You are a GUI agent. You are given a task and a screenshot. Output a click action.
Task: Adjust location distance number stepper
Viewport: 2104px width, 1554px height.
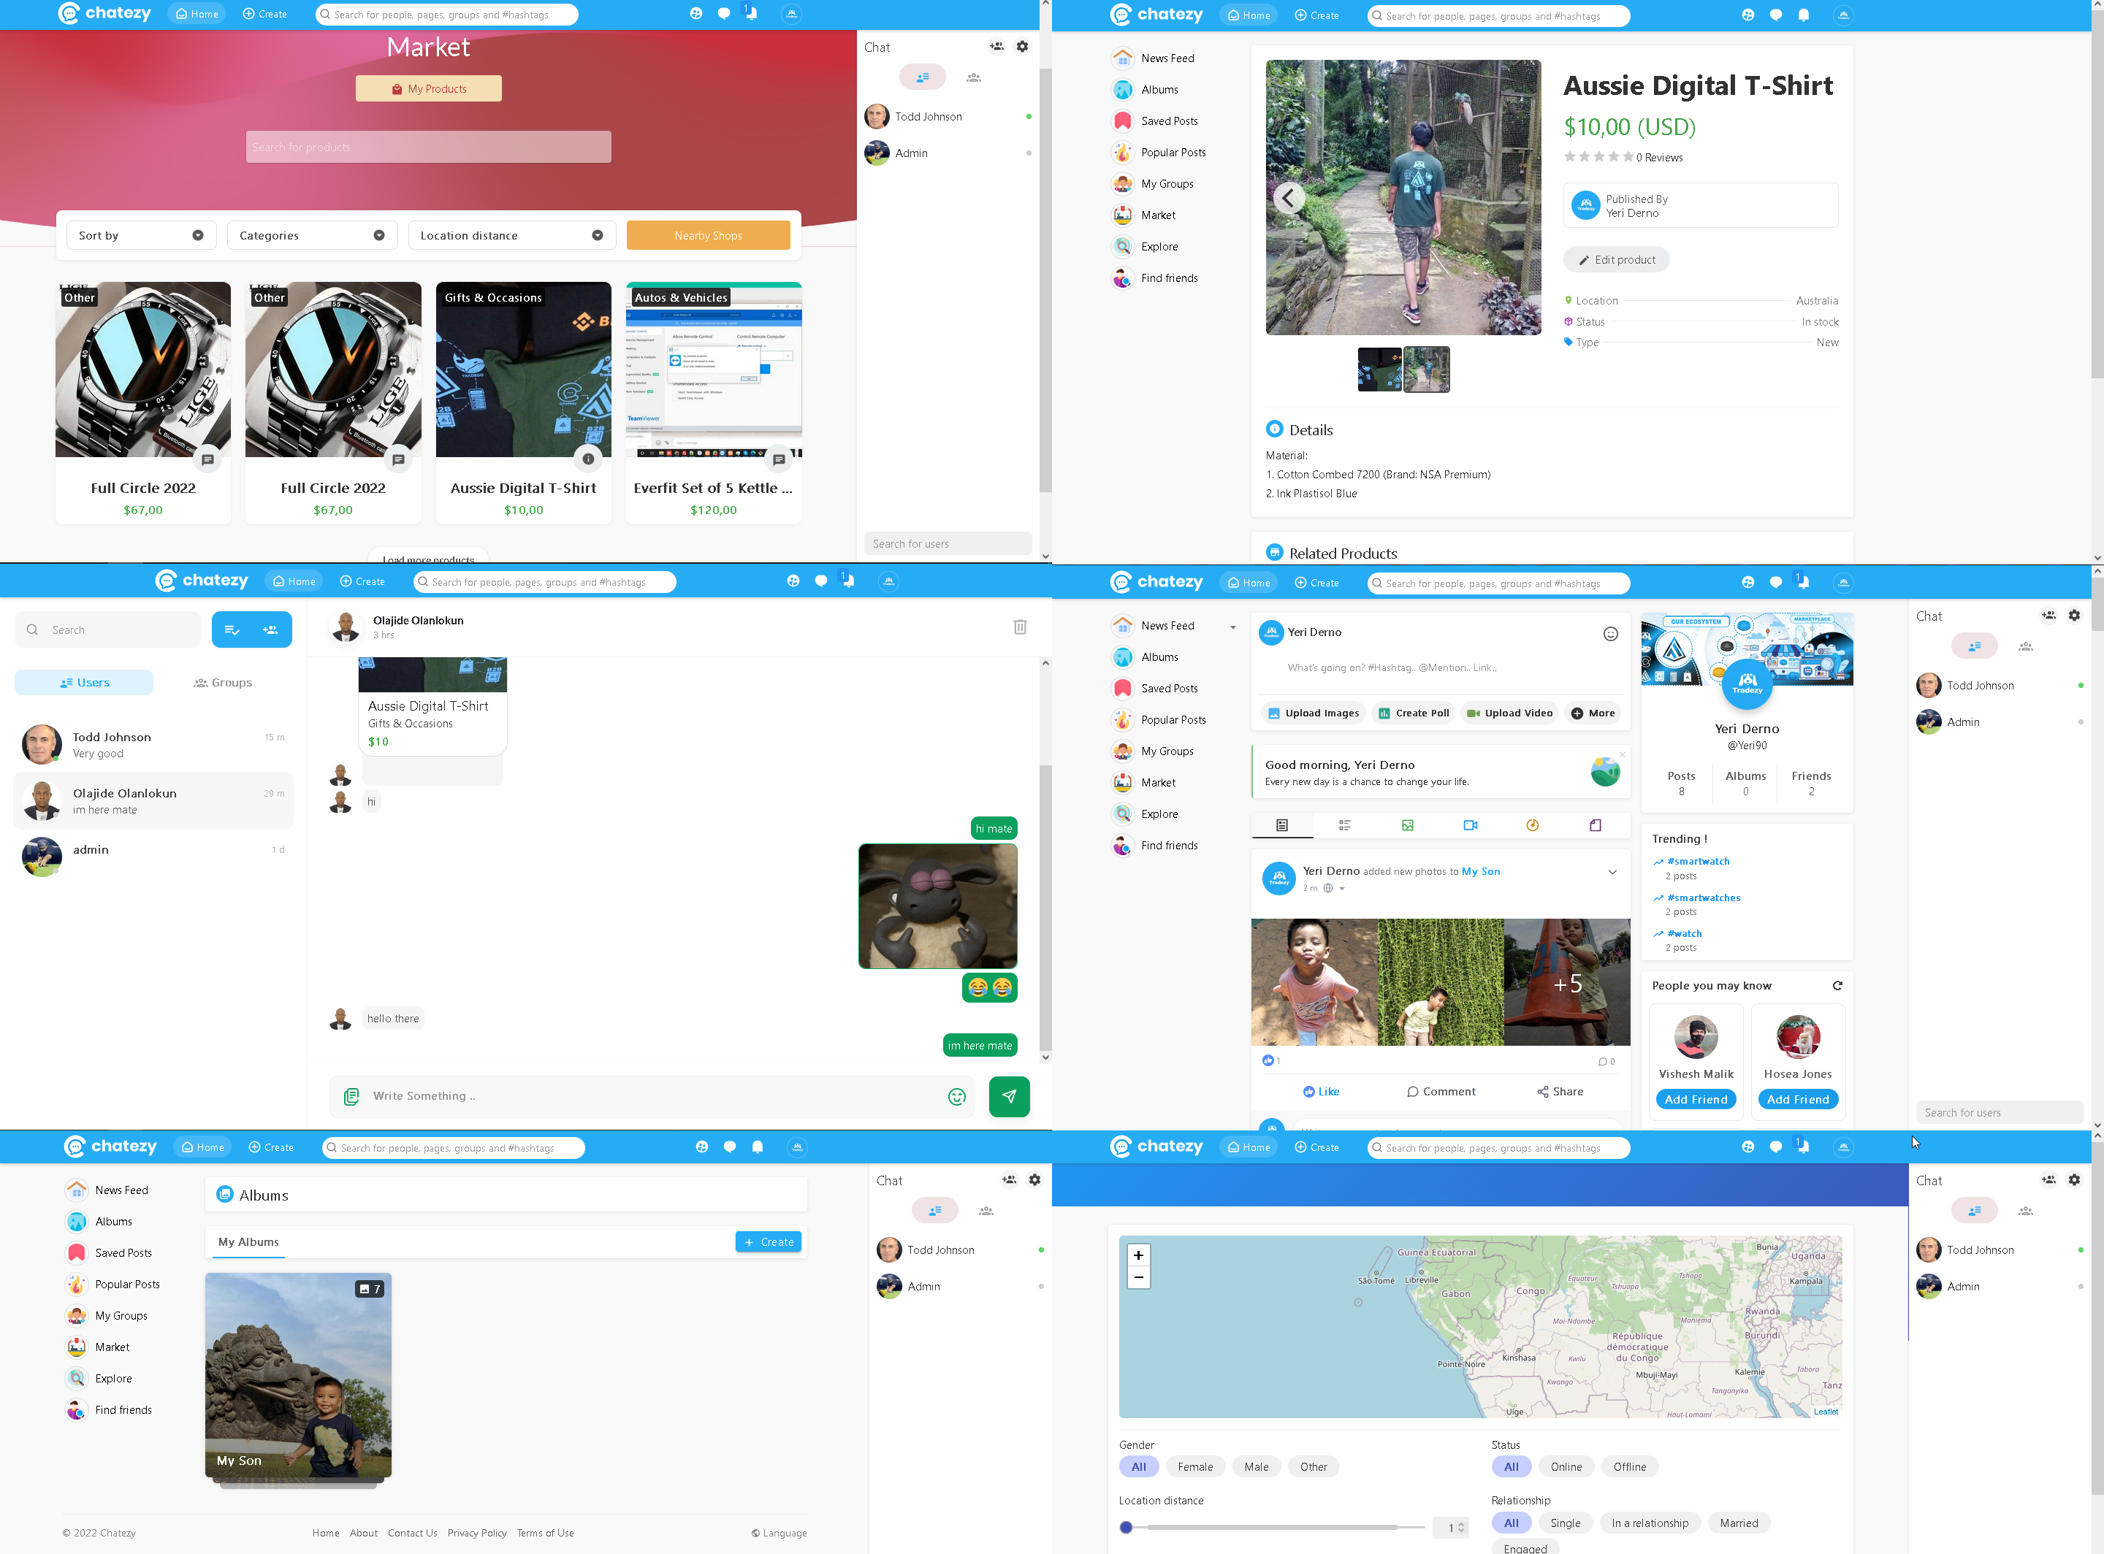[1460, 1528]
